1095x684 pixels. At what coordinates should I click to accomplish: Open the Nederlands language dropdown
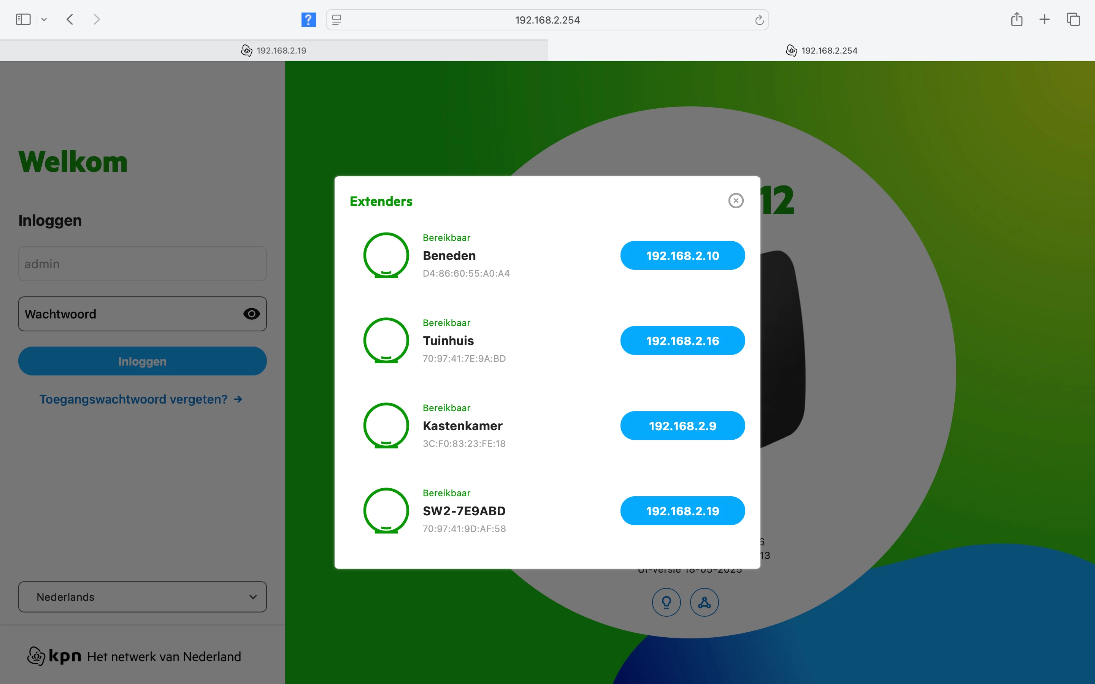(x=142, y=597)
